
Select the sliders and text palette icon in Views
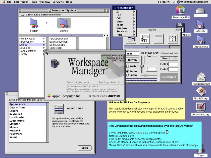pyautogui.click(x=145, y=39)
